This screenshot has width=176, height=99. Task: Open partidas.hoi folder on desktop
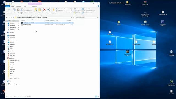coord(127,3)
